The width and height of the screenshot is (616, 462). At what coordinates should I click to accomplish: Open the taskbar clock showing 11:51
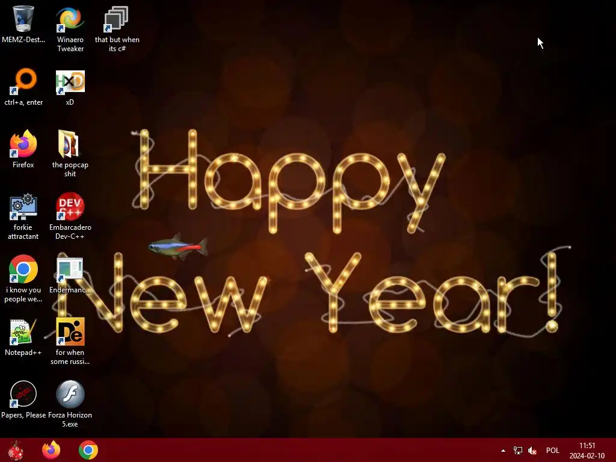(x=587, y=451)
